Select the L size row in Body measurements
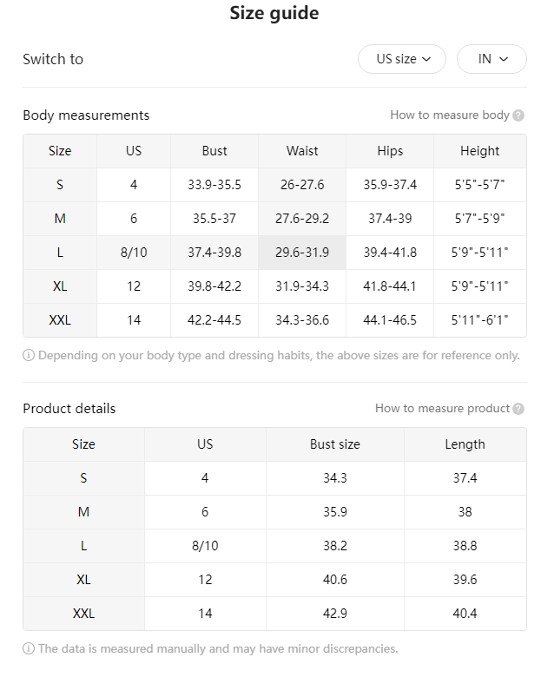This screenshot has height=677, width=541. [274, 253]
